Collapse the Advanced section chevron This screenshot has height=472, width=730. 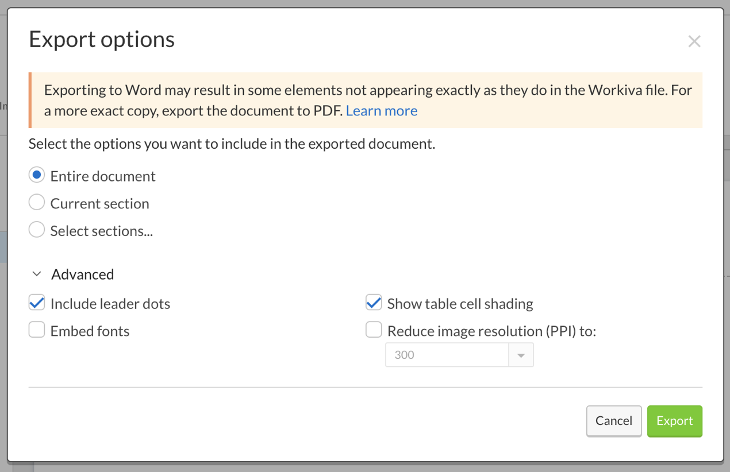pos(37,274)
